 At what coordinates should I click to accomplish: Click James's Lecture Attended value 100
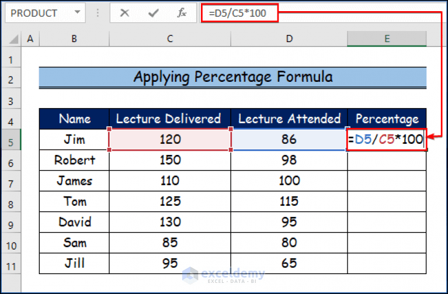pos(289,181)
